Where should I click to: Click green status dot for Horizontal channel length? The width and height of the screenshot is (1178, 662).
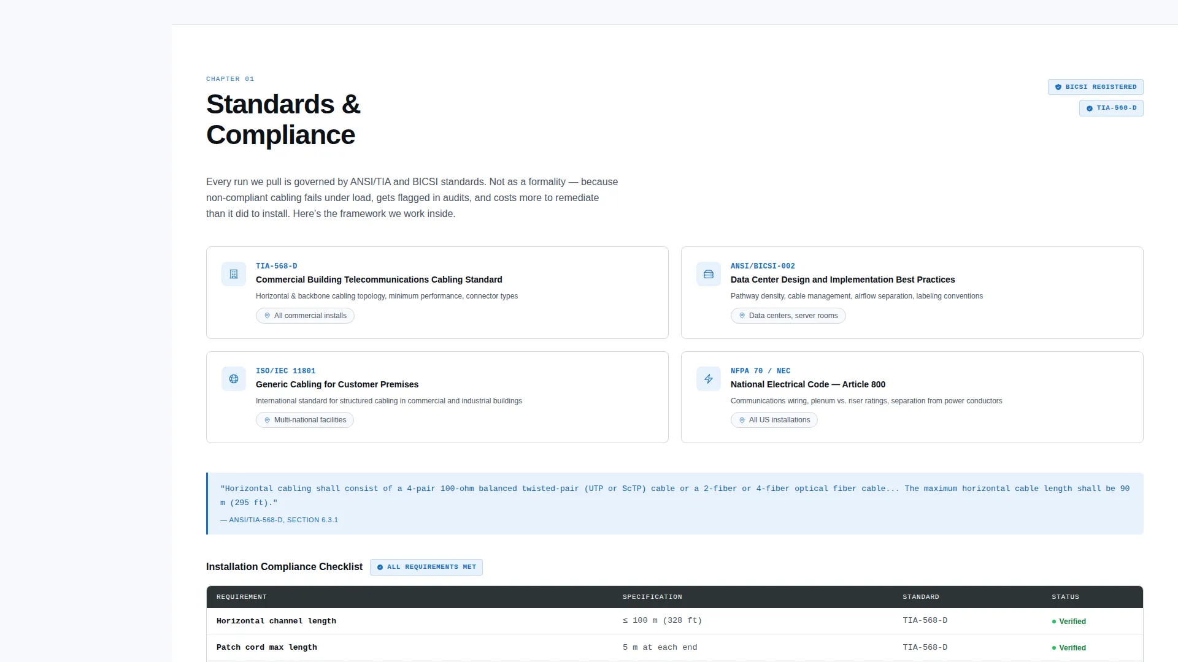pos(1054,622)
